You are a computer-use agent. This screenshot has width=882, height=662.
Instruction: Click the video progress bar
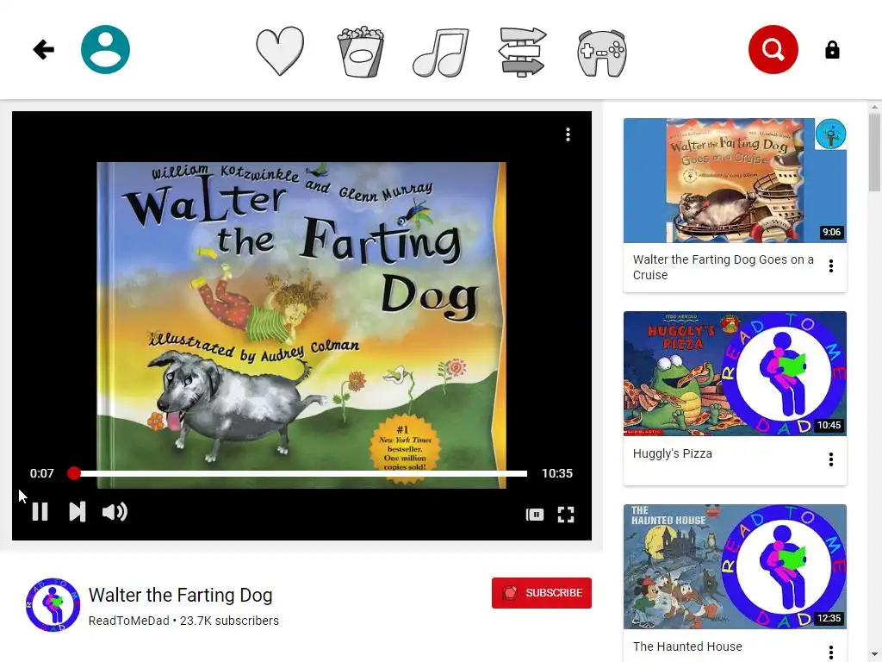tap(299, 473)
